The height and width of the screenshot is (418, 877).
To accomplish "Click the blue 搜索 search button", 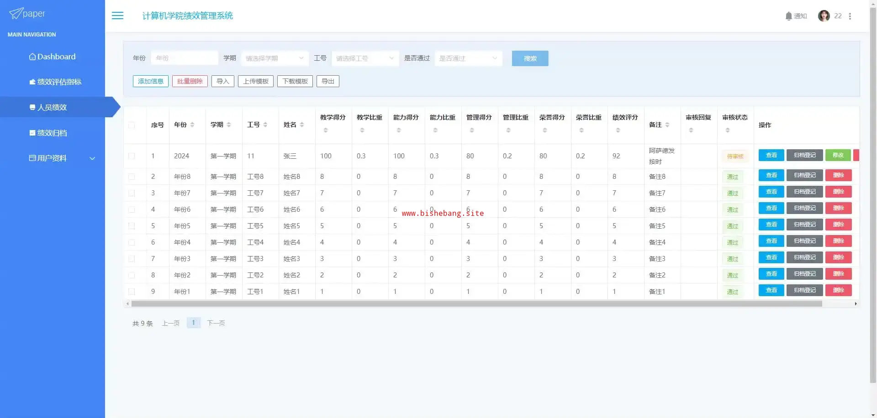I will (530, 58).
